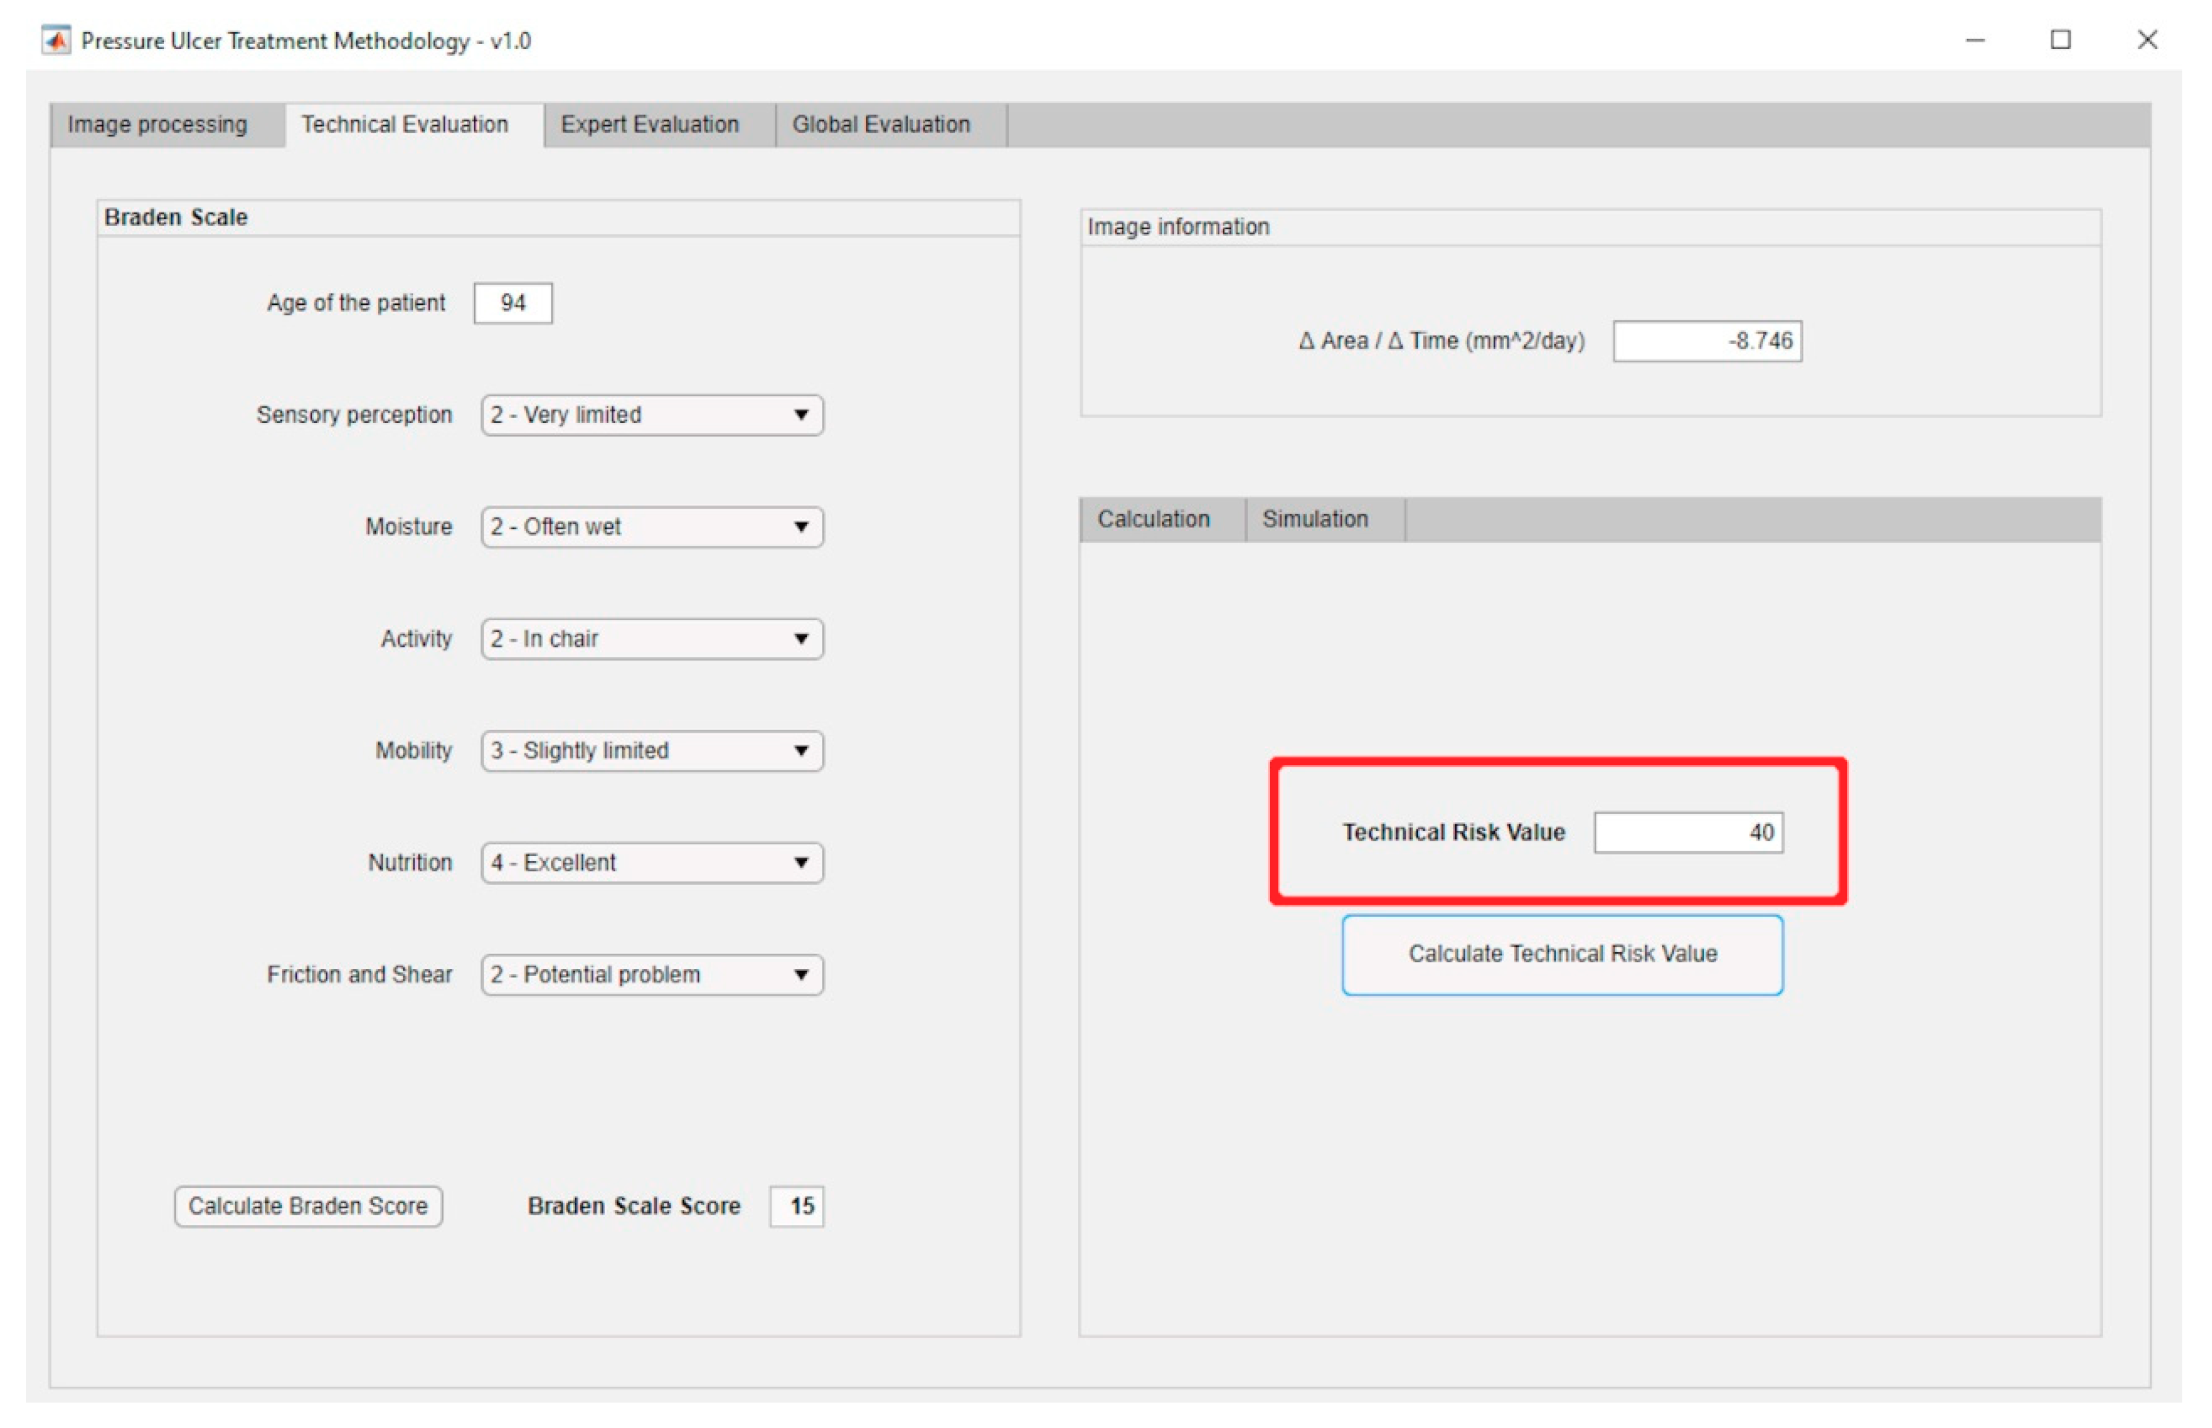Click the Braden Scale panel title
The width and height of the screenshot is (2212, 1428).
(x=176, y=218)
